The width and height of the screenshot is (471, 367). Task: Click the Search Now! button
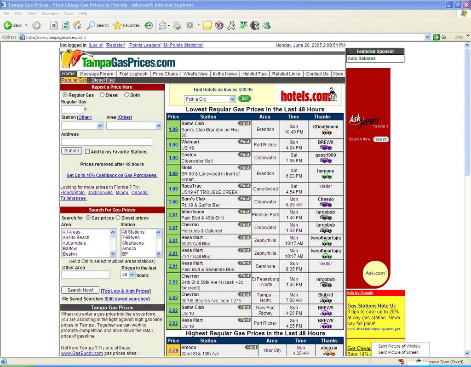(80, 290)
